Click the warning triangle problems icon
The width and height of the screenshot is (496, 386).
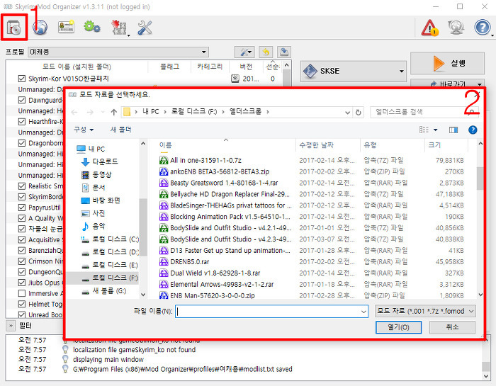(x=430, y=28)
